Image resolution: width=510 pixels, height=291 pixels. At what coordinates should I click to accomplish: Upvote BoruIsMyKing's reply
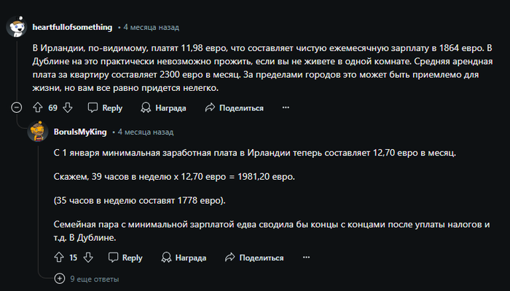tap(59, 258)
